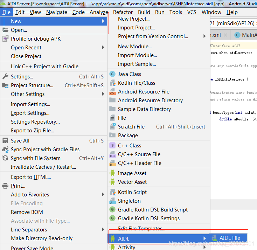Open the Tools menu
Image resolution: width=257 pixels, height=250 pixels.
(176, 12)
